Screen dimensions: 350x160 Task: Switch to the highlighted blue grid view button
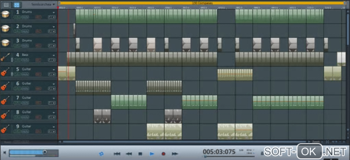coord(16,5)
